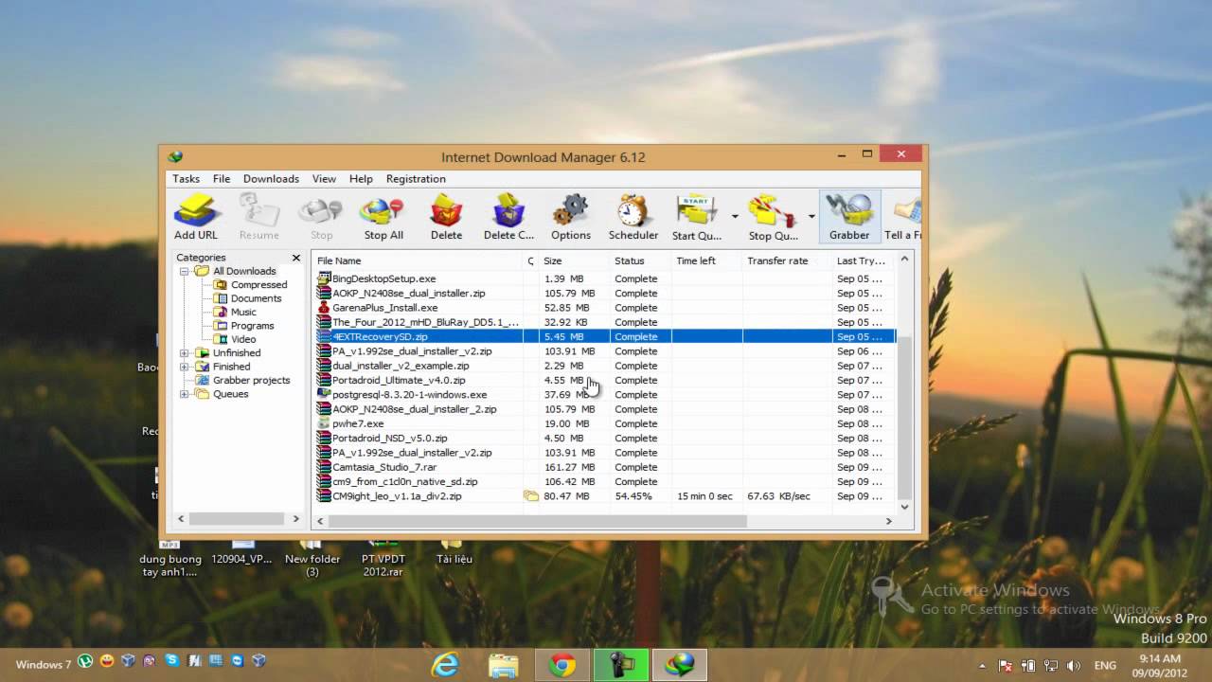Open folder icon beside CM9ight_leo download
The width and height of the screenshot is (1212, 682).
pyautogui.click(x=531, y=496)
